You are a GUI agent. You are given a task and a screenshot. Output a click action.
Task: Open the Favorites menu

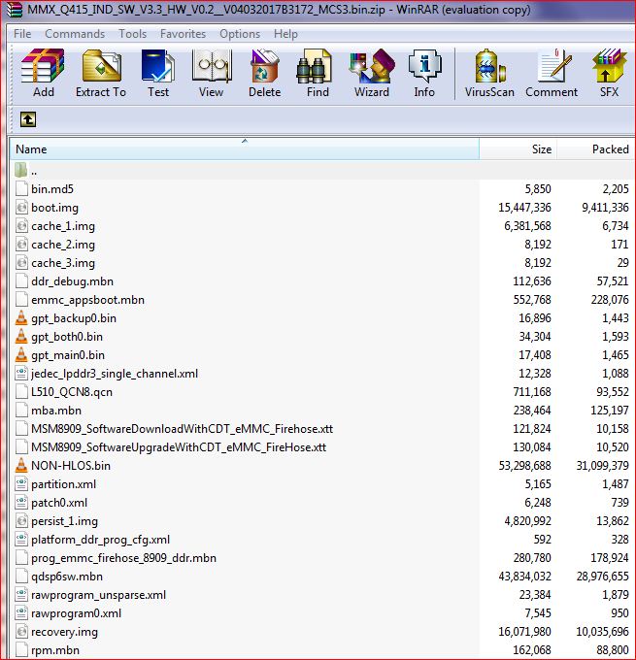[x=183, y=33]
